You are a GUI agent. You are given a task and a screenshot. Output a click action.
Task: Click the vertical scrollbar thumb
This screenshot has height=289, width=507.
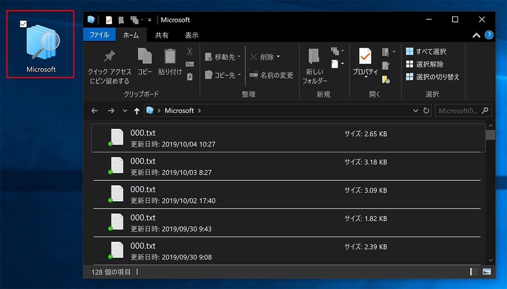pos(491,135)
